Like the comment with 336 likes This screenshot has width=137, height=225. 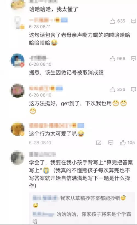pos(112,90)
